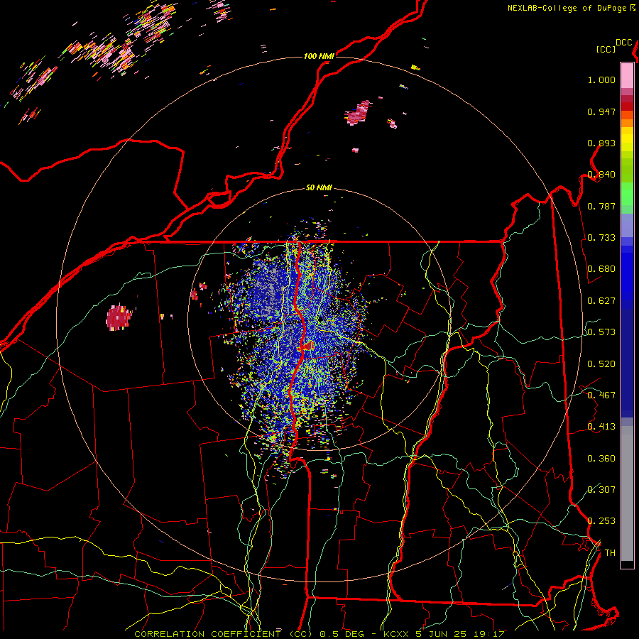Click the 100 NMI range ring label
The image size is (639, 639).
click(x=319, y=56)
